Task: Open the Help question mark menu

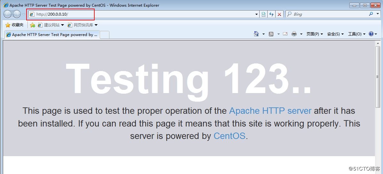Action: pyautogui.click(x=373, y=34)
